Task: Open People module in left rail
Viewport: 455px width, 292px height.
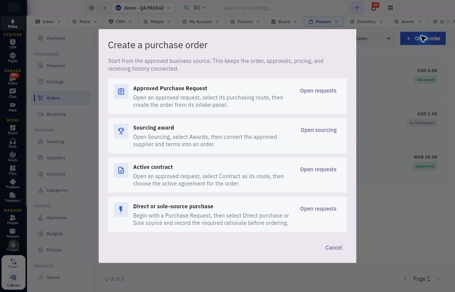Action: click(12, 219)
